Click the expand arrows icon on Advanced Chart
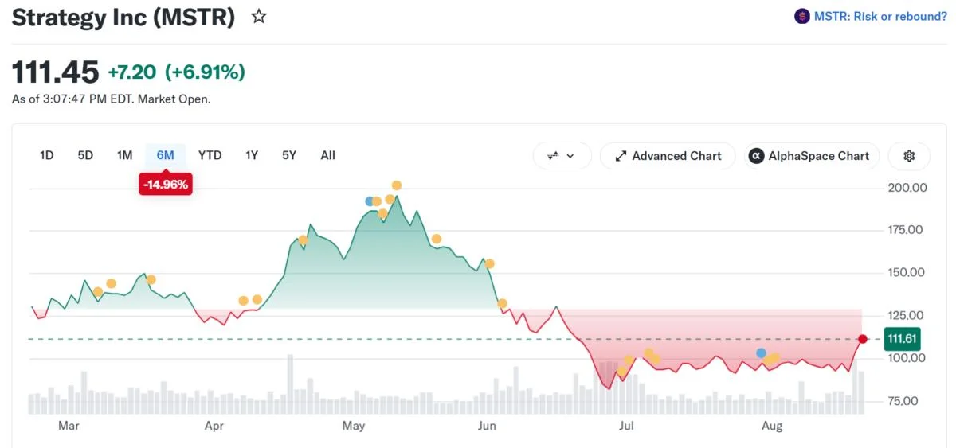The width and height of the screenshot is (956, 448). pyautogui.click(x=621, y=156)
